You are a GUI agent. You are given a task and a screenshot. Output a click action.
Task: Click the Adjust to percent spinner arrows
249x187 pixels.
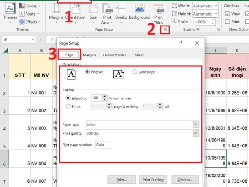tap(105, 98)
